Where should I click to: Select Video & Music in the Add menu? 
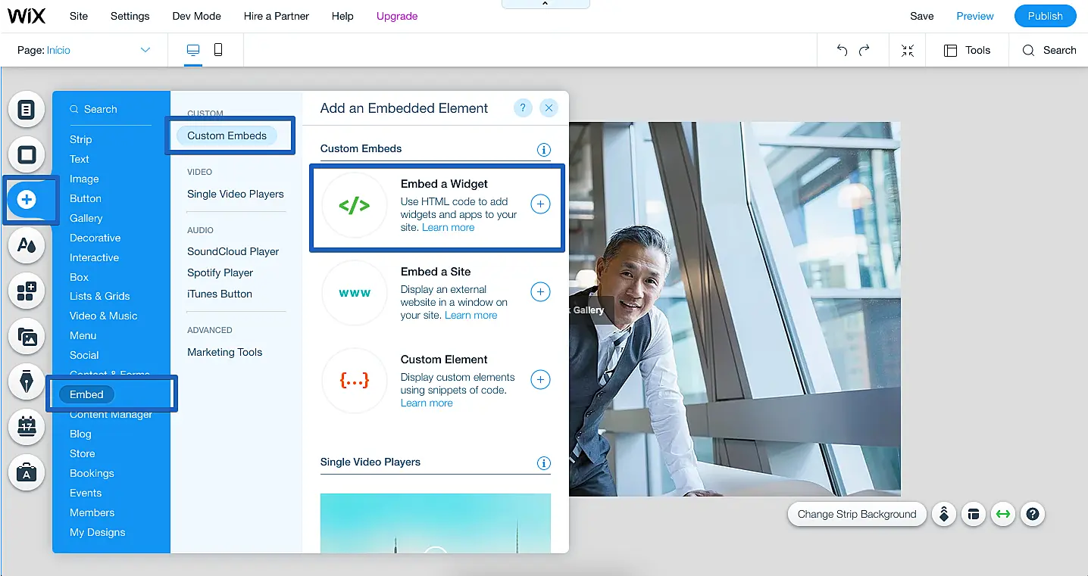click(x=104, y=316)
